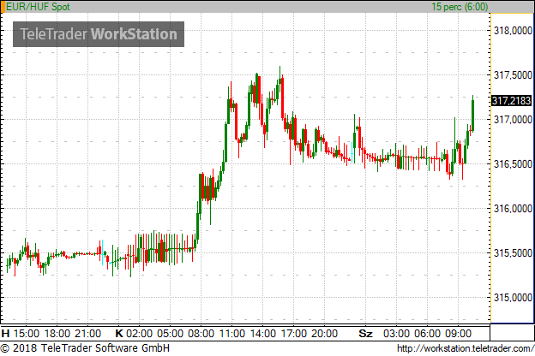
Task: Click the 2018 TeleTrader Software GmbH copyright text
Action: coord(85,348)
